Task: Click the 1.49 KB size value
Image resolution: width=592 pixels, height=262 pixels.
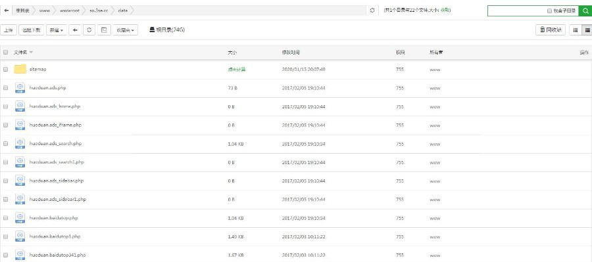Action: tap(235, 237)
